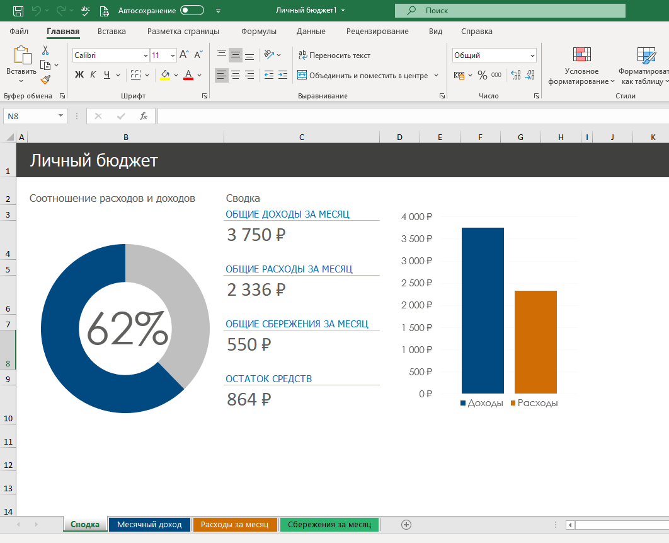Viewport: 669px width, 543px height.
Task: Apply accounting currency format icon
Action: (x=459, y=76)
